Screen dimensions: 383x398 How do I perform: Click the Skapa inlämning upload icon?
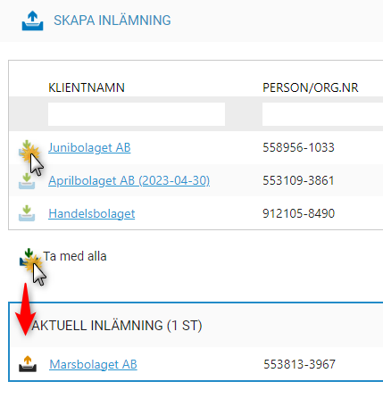click(32, 21)
